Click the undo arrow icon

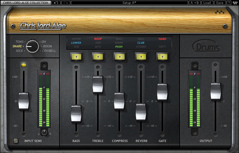tap(56, 3)
